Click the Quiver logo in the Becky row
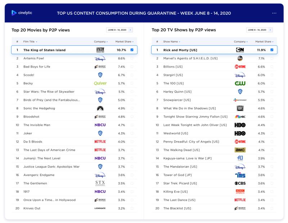Image resolution: width=288 pixels, height=223 pixels. (x=100, y=83)
